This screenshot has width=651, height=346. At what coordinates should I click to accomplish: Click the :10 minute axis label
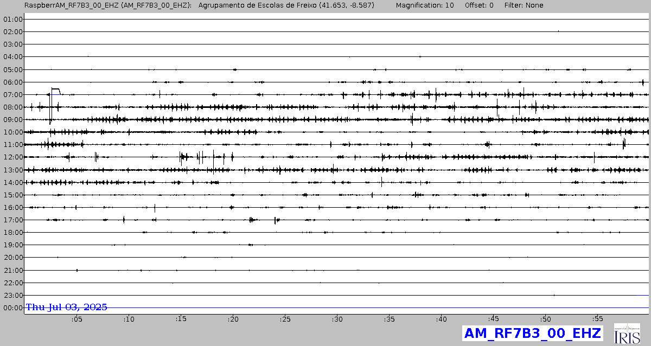[129, 319]
